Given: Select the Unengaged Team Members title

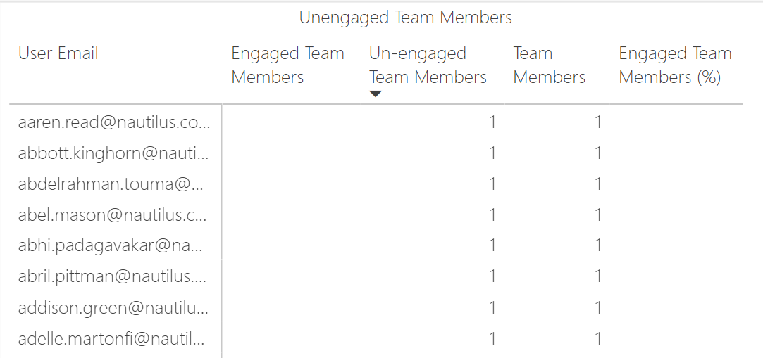Looking at the screenshot, I should click(405, 18).
